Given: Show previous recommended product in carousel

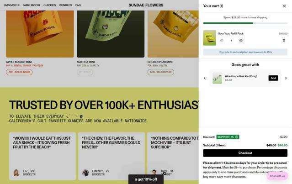Looking at the screenshot, I should (205, 78).
